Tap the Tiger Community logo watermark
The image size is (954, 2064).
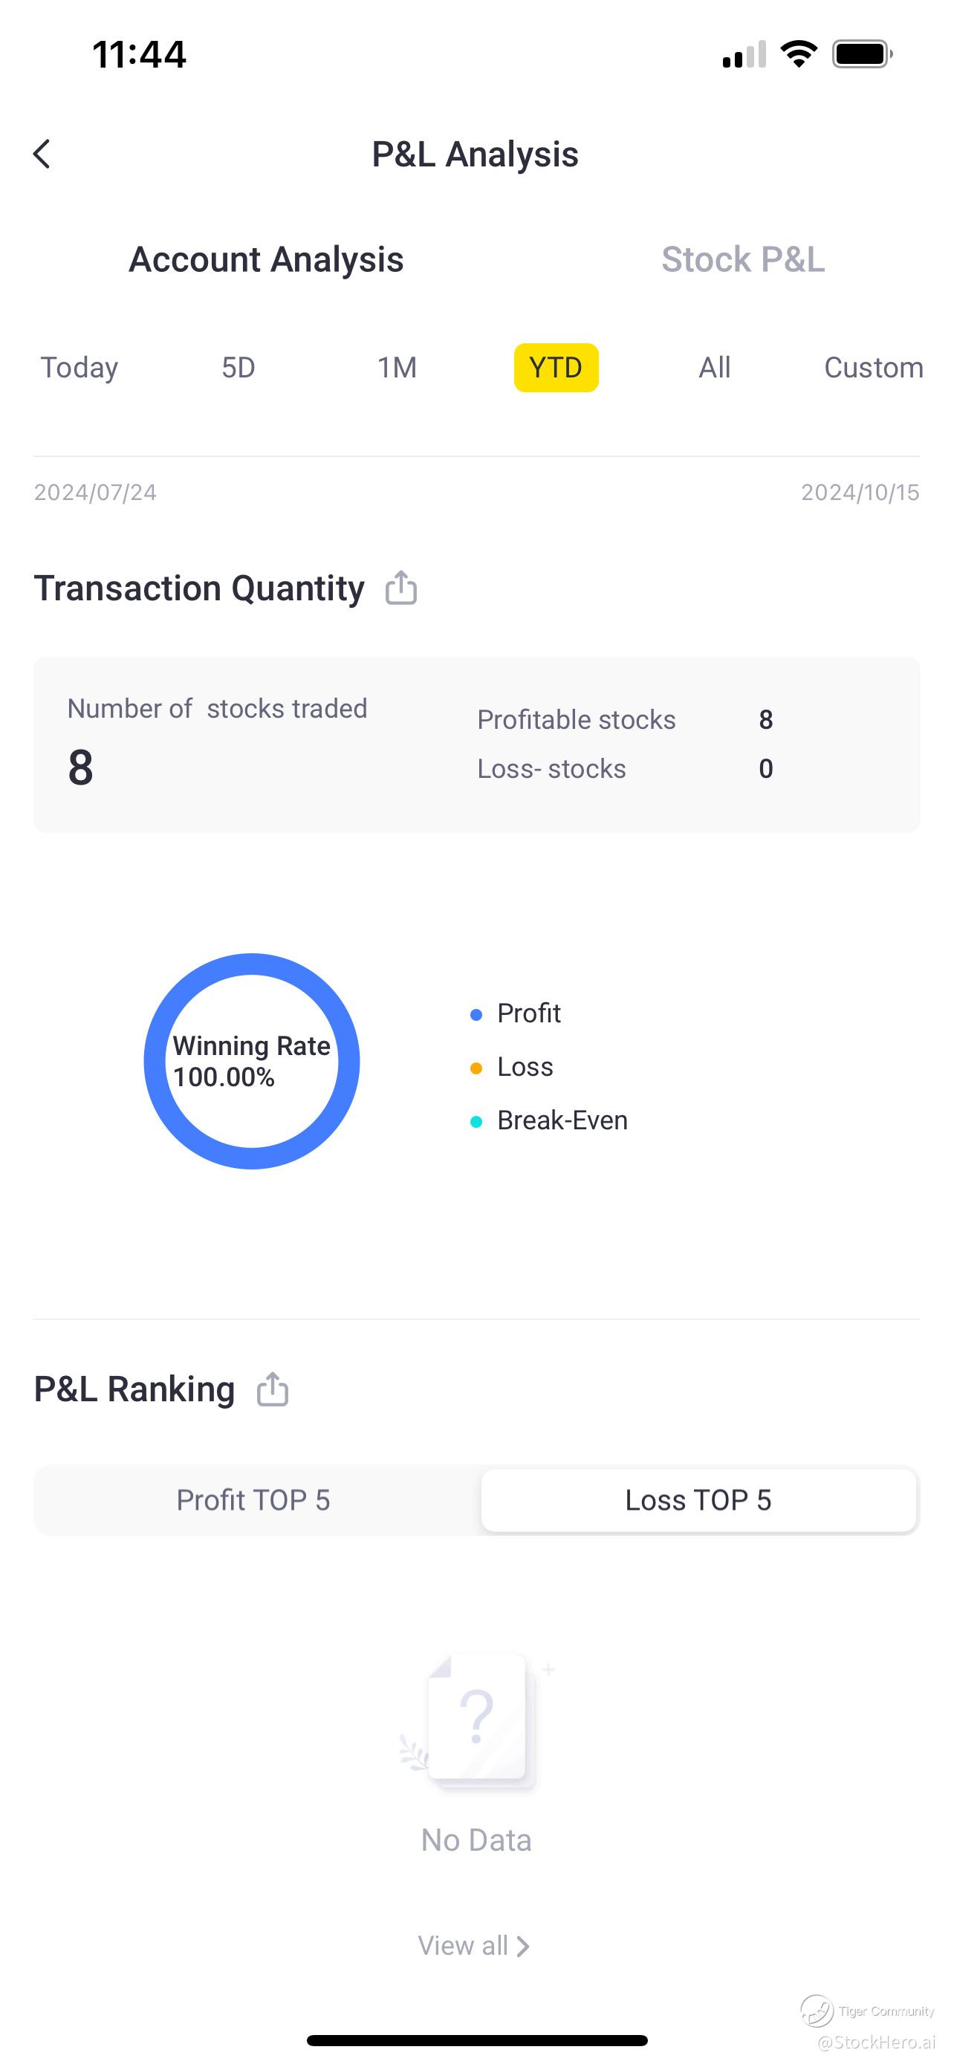coord(817,2011)
